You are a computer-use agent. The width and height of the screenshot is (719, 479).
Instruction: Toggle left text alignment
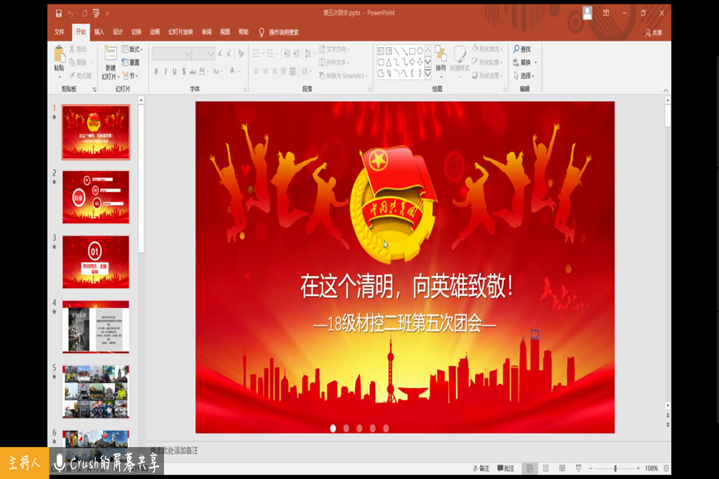(x=256, y=71)
